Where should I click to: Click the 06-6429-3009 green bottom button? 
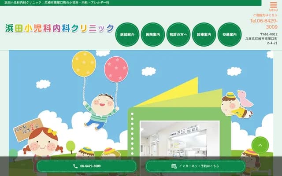pyautogui.click(x=87, y=166)
